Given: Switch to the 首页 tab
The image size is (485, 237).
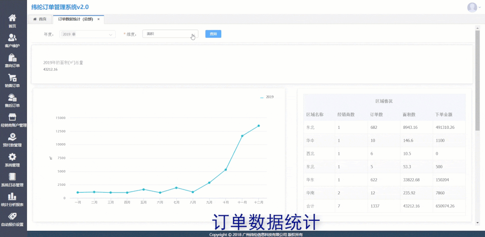Looking at the screenshot, I should [x=40, y=19].
